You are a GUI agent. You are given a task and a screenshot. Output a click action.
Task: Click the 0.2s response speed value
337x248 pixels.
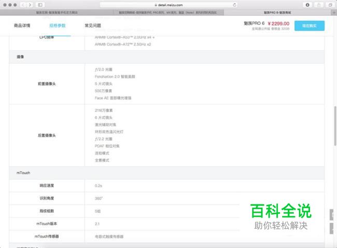click(x=99, y=186)
